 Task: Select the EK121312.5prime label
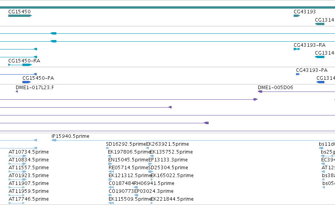click(130, 176)
